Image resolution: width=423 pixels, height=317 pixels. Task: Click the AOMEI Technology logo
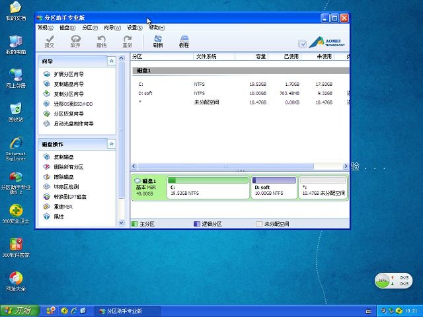point(327,42)
